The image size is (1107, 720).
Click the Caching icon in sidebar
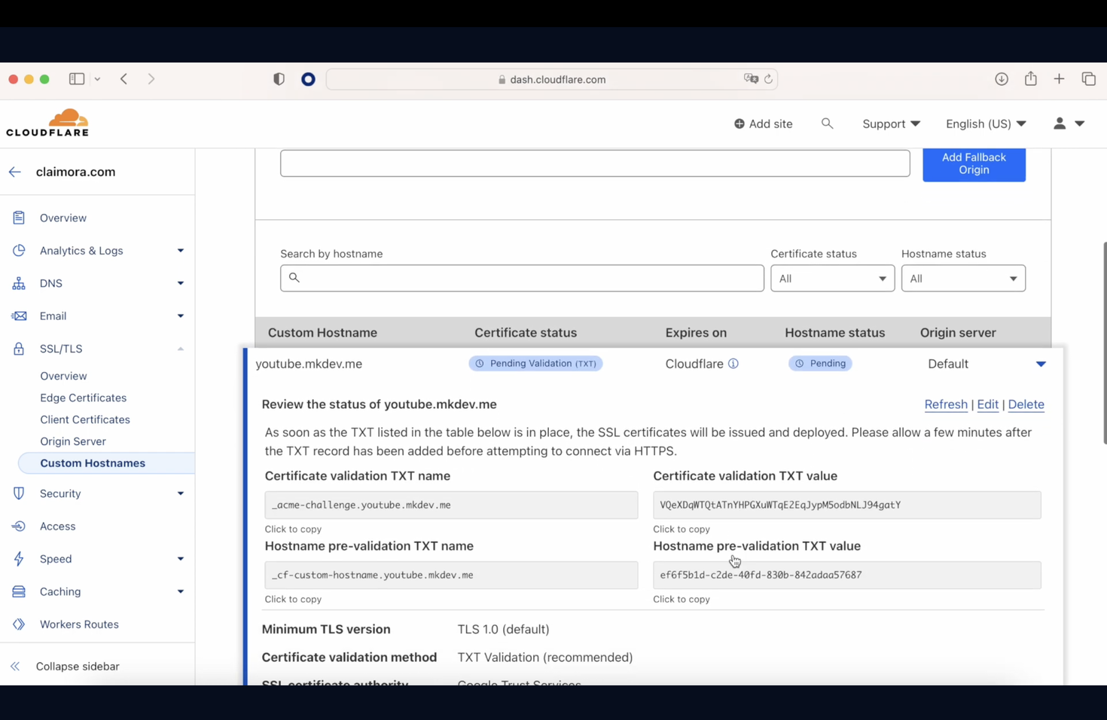point(19,591)
